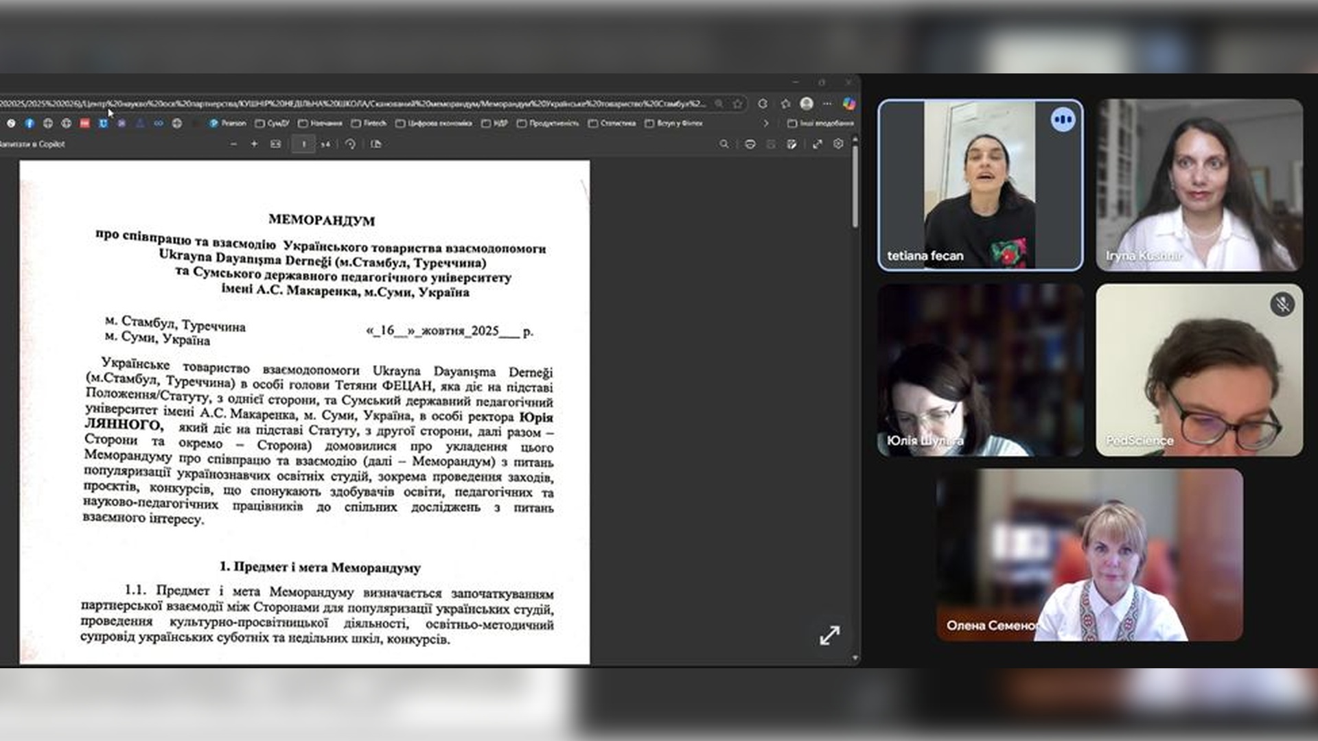Open browser settings and more menu
The width and height of the screenshot is (1318, 741).
827,104
